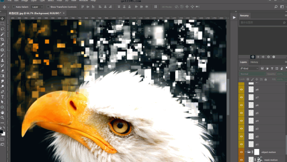Hide layer p1 with its eye icon
This screenshot has height=162, width=287.
[x=241, y=144]
